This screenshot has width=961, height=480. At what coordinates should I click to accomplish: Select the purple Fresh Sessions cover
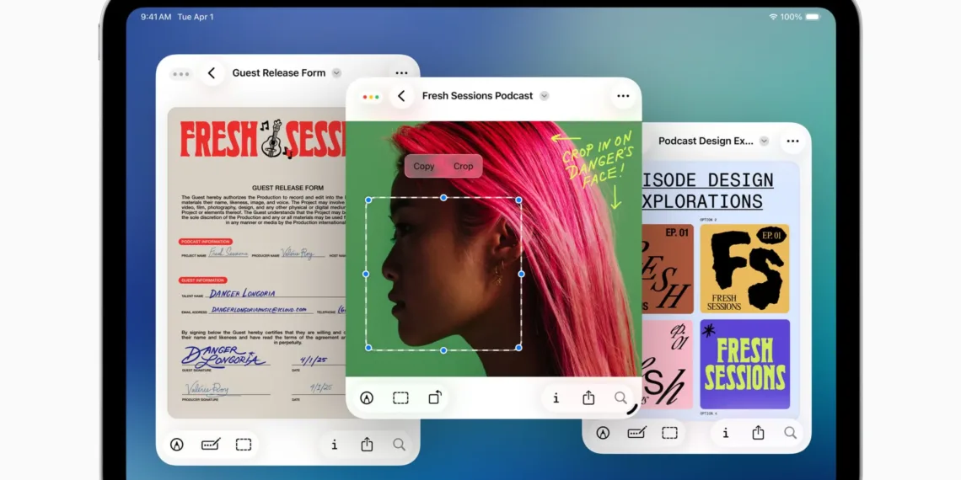(x=744, y=365)
